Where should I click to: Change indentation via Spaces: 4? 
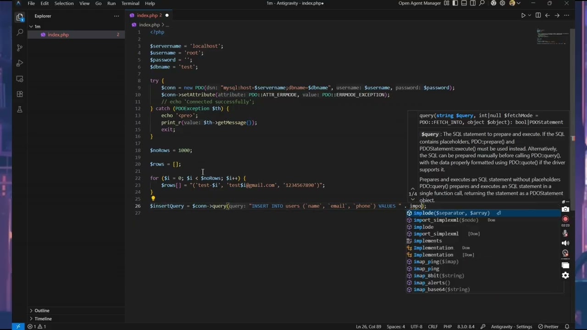point(396,327)
